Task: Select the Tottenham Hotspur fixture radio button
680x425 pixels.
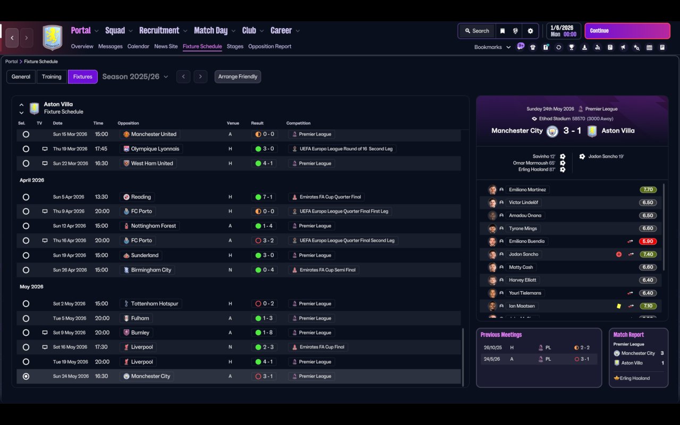Action: [26, 304]
